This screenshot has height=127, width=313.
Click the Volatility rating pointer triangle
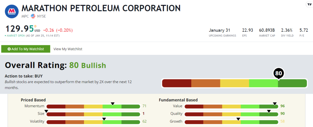coord(104,118)
